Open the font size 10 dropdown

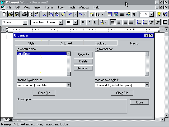coord(76,22)
